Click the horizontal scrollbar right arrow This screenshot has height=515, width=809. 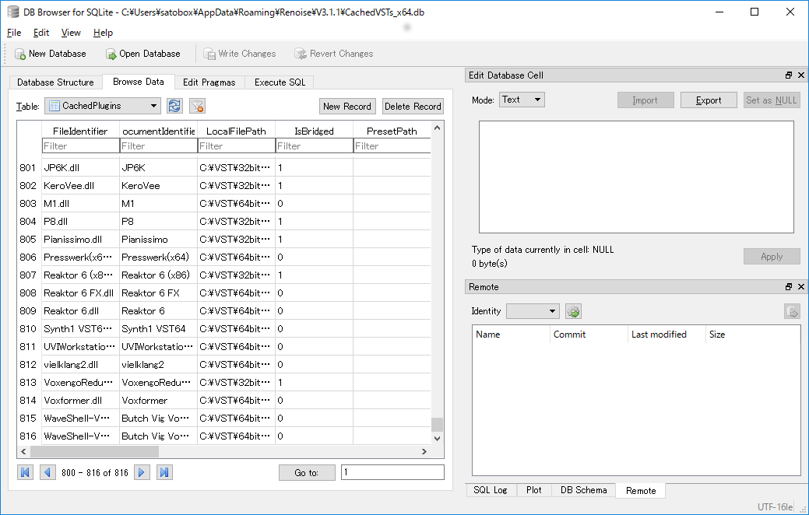424,451
